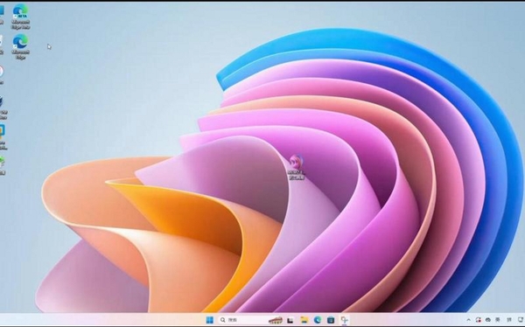The image size is (525, 327).
Task: Open the Microsoft Edge Beta desktop shortcut
Action: coord(20,17)
